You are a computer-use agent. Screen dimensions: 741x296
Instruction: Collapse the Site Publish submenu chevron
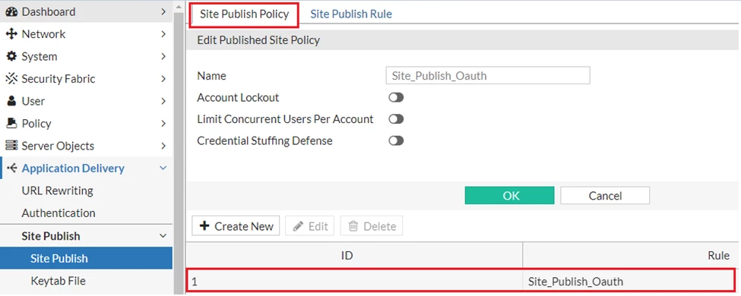[x=163, y=235]
